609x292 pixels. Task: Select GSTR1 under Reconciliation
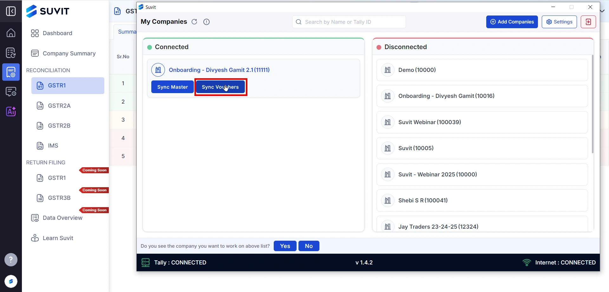pyautogui.click(x=68, y=86)
